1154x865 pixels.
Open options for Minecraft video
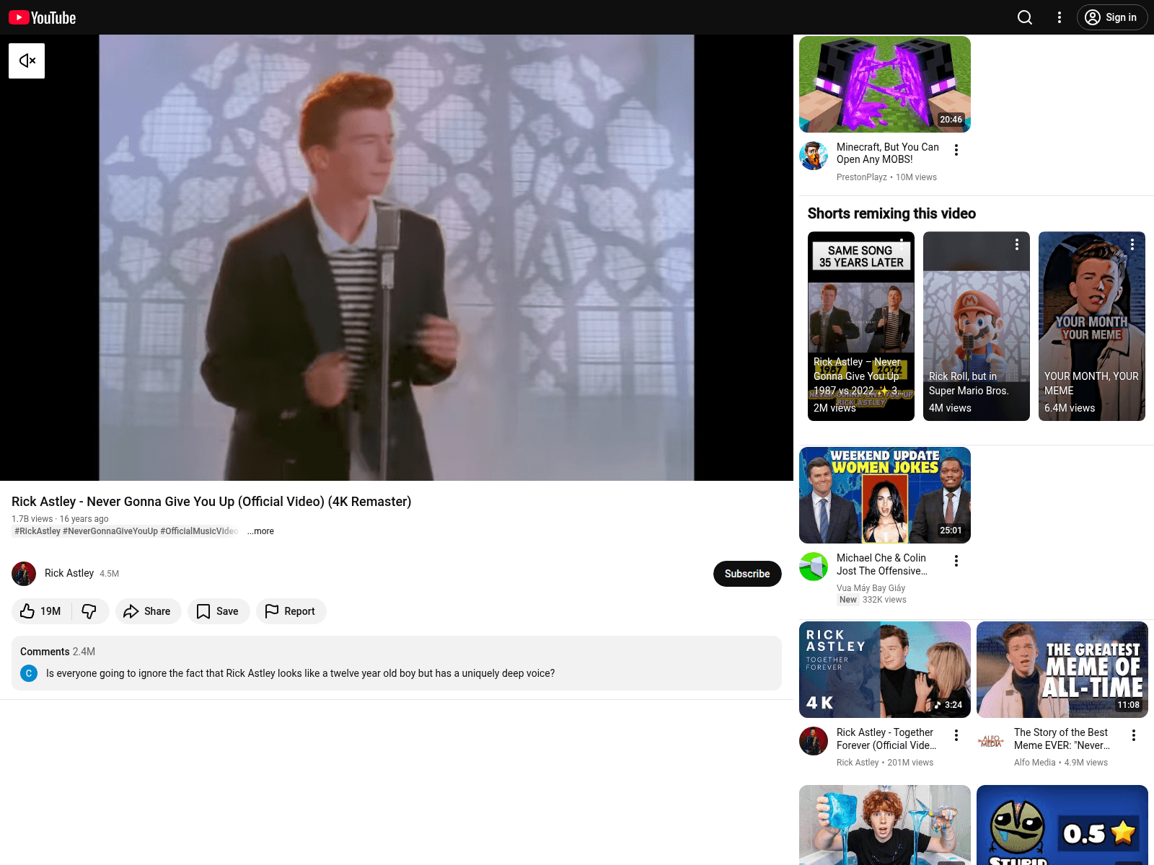956,150
